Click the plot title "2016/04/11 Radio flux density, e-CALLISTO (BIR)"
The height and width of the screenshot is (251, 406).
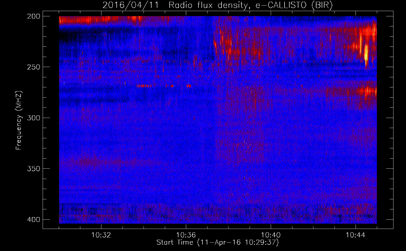pyautogui.click(x=218, y=5)
